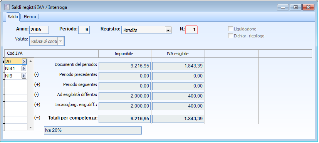
Task: Click the Periodo field showing 9
Action: (84, 30)
